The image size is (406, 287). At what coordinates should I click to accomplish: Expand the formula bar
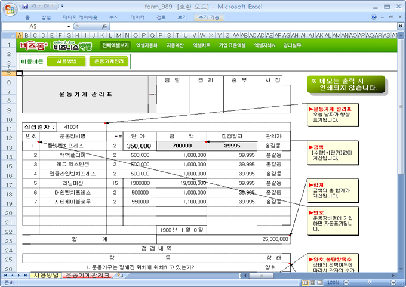pyautogui.click(x=399, y=27)
